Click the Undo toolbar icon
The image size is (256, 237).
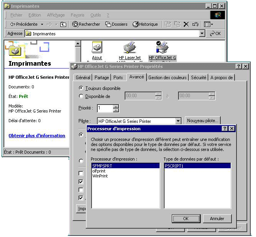(x=195, y=24)
